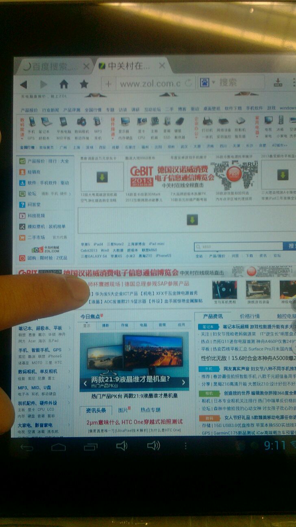This screenshot has width=296, height=527.
Task: Open the 手机 phone category icon
Action: pyautogui.click(x=31, y=122)
